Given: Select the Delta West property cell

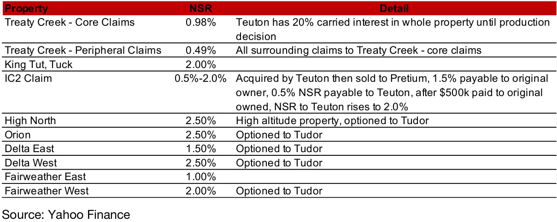Looking at the screenshot, I should pyautogui.click(x=31, y=163).
